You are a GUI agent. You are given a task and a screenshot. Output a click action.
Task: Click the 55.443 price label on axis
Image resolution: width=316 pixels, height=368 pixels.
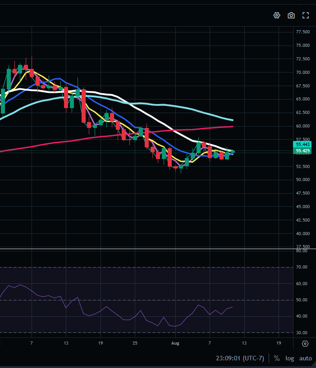click(302, 144)
